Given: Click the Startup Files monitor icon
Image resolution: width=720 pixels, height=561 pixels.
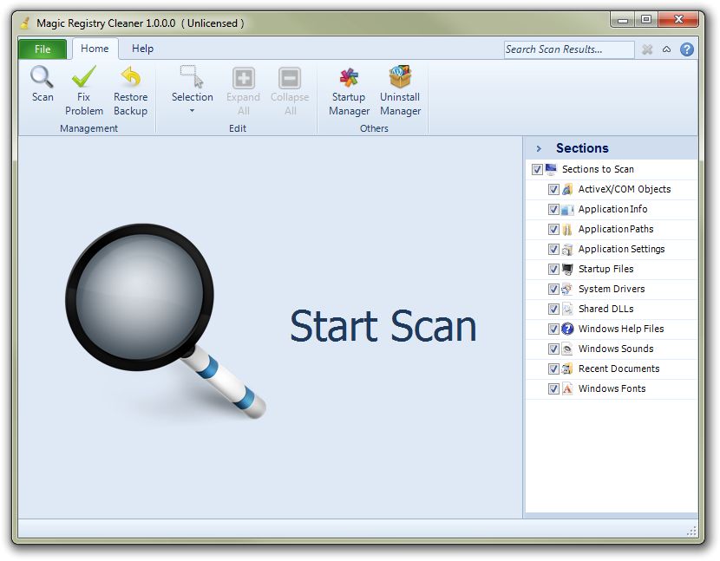Looking at the screenshot, I should [567, 269].
